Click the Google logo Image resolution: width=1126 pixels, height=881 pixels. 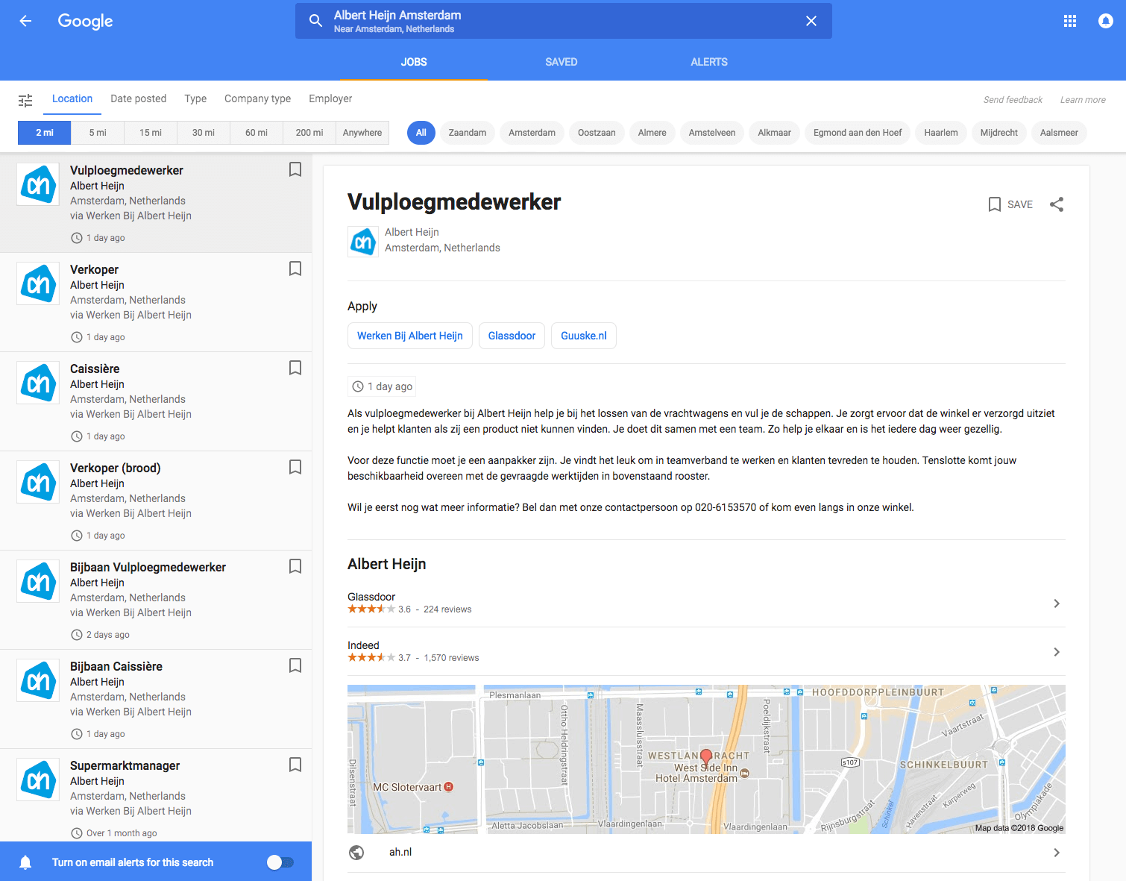point(86,21)
